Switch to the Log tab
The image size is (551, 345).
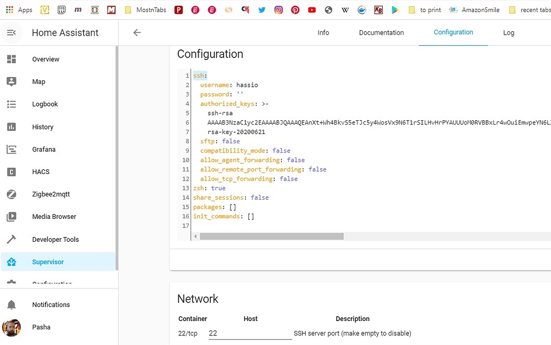pos(508,32)
